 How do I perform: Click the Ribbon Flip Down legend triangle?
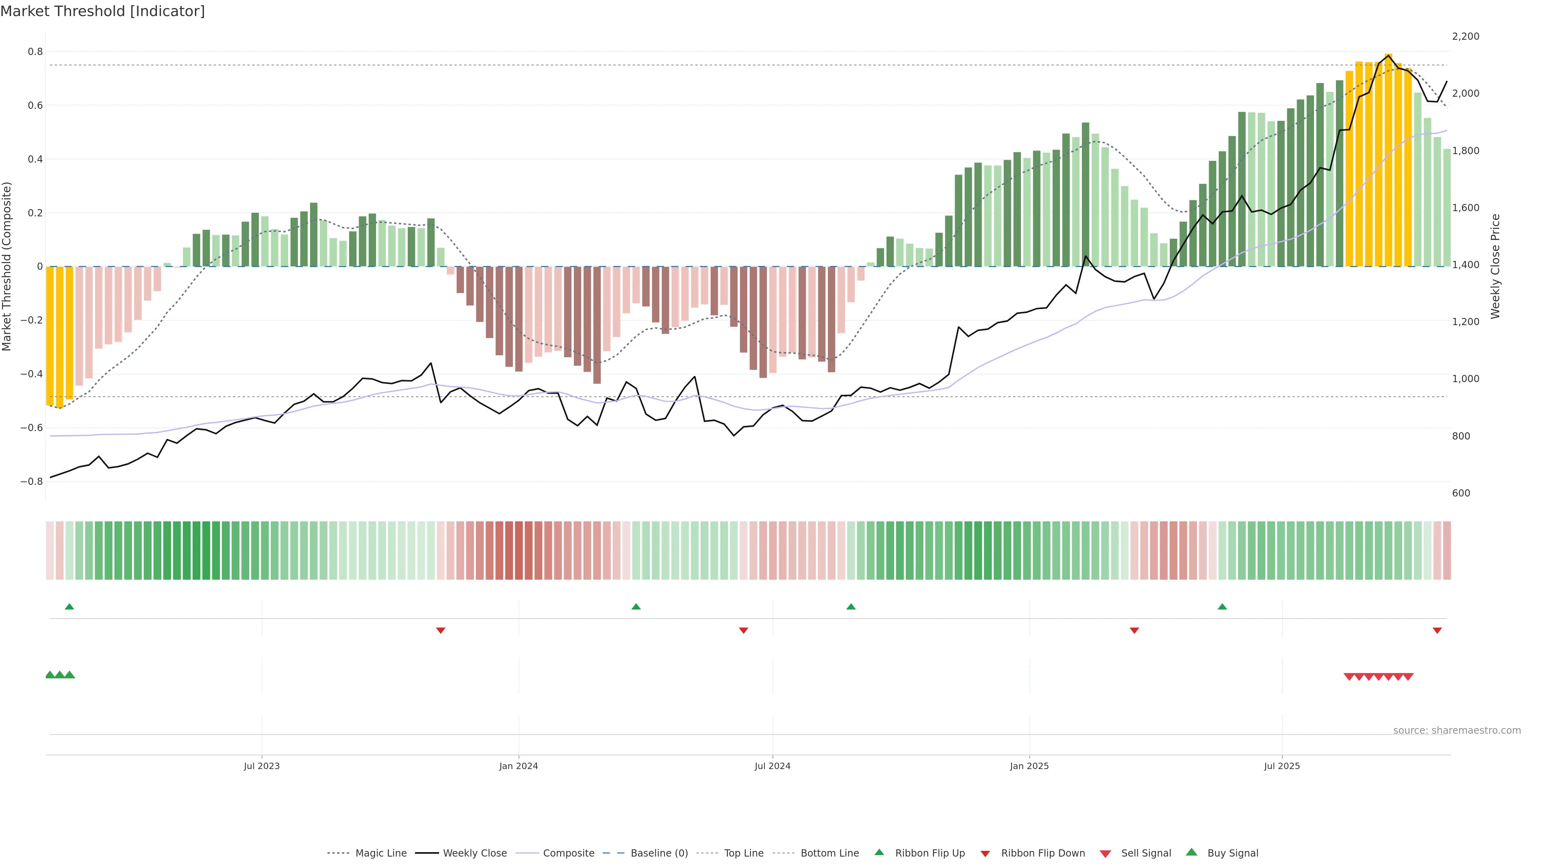985,854
